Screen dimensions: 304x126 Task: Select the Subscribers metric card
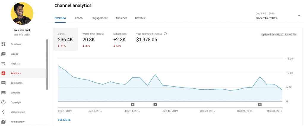120,40
